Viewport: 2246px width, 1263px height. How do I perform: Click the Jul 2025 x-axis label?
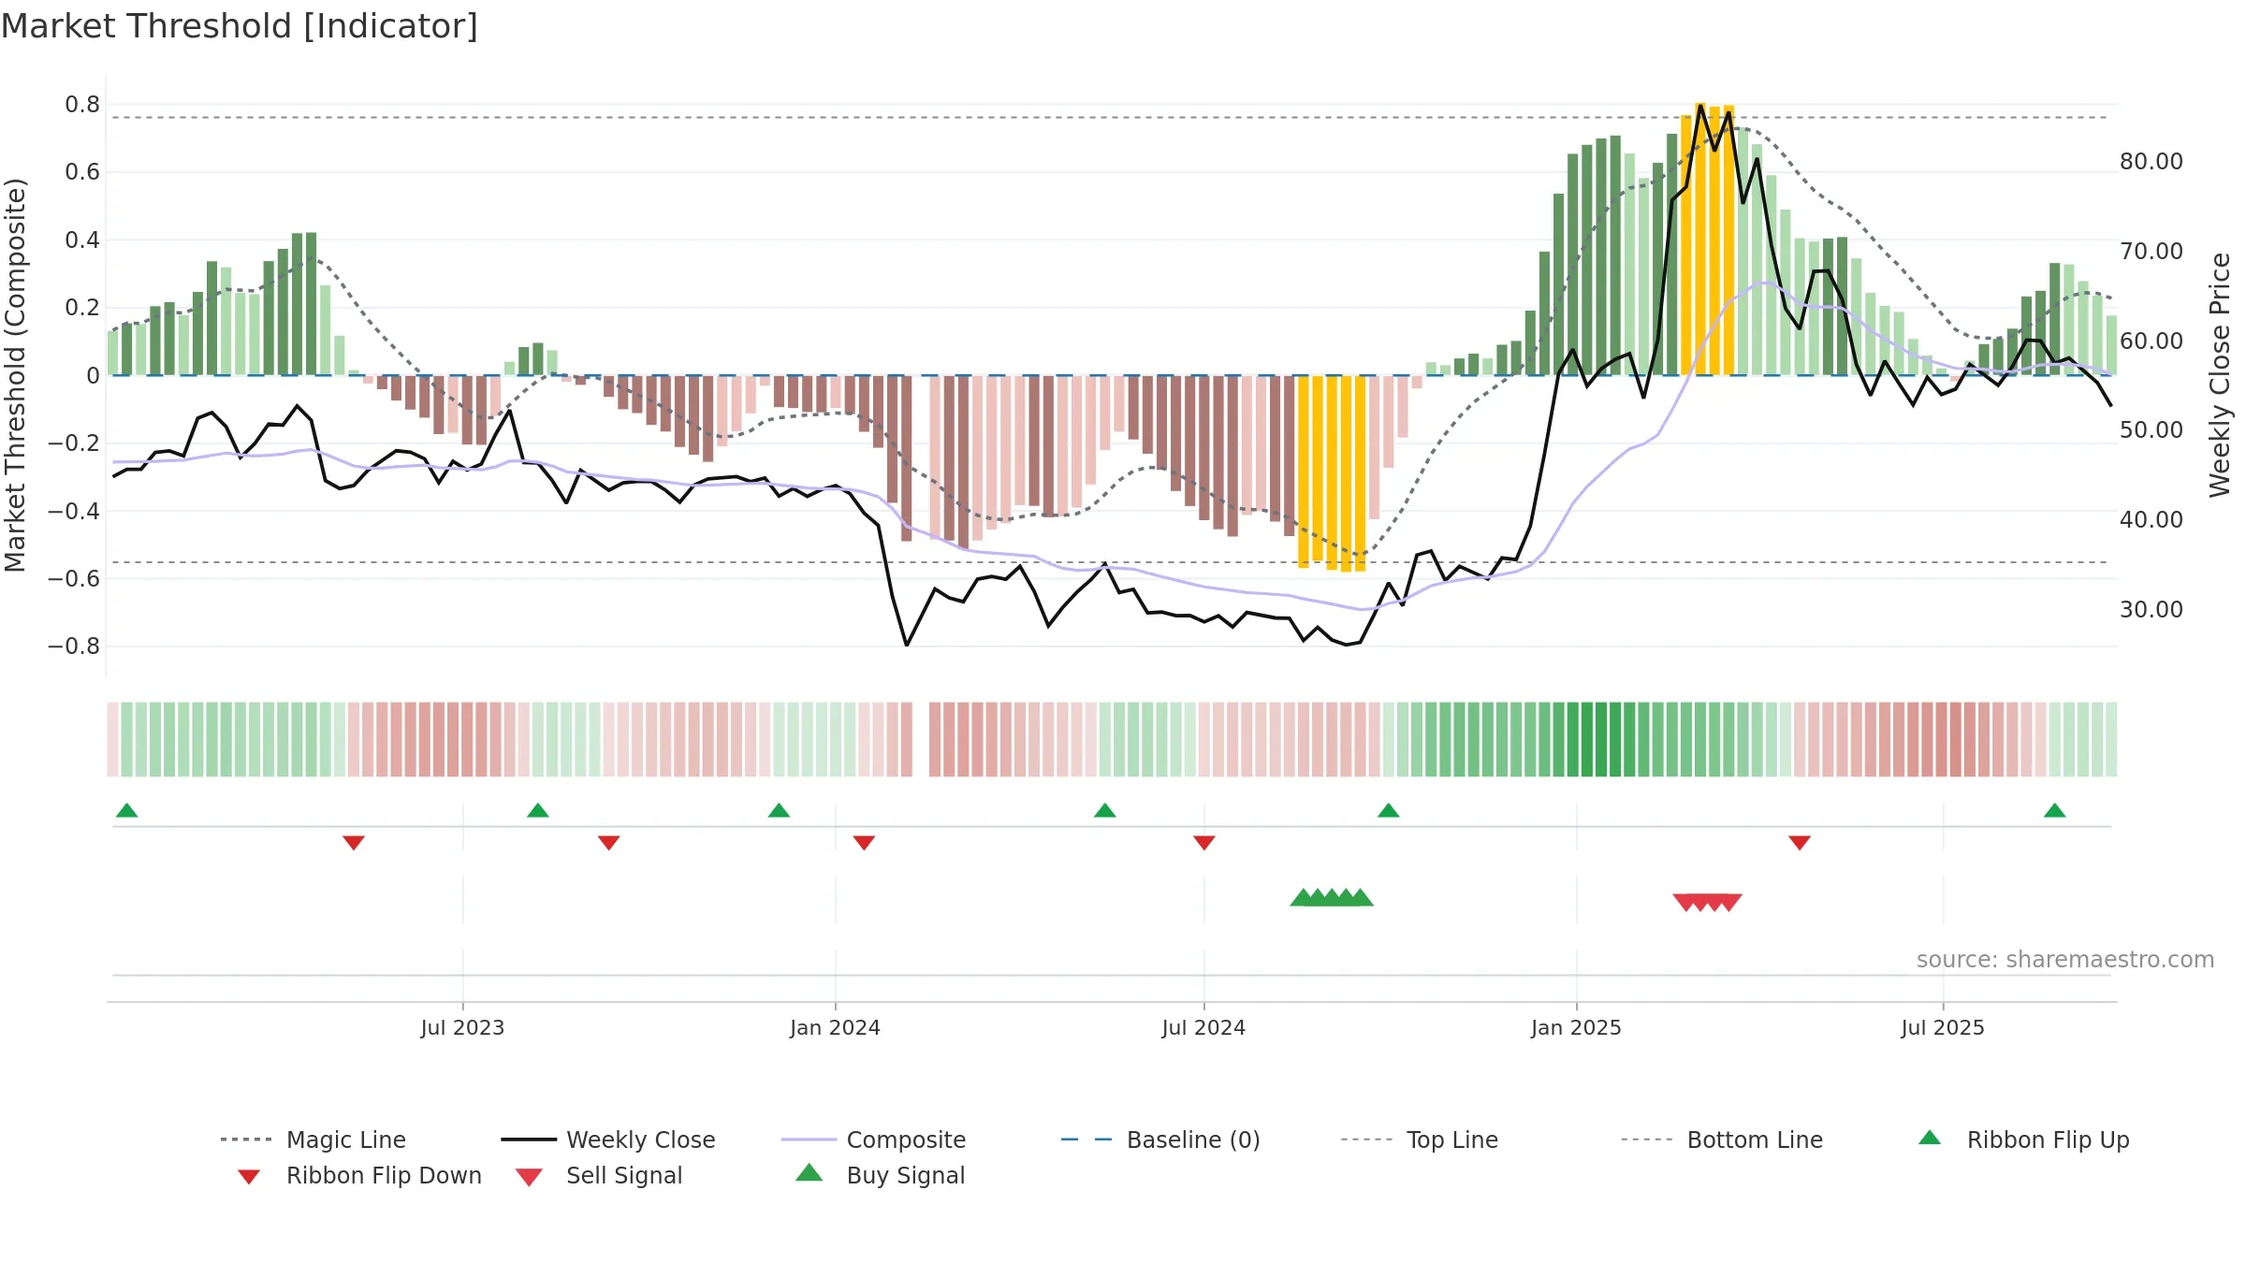[1943, 1028]
